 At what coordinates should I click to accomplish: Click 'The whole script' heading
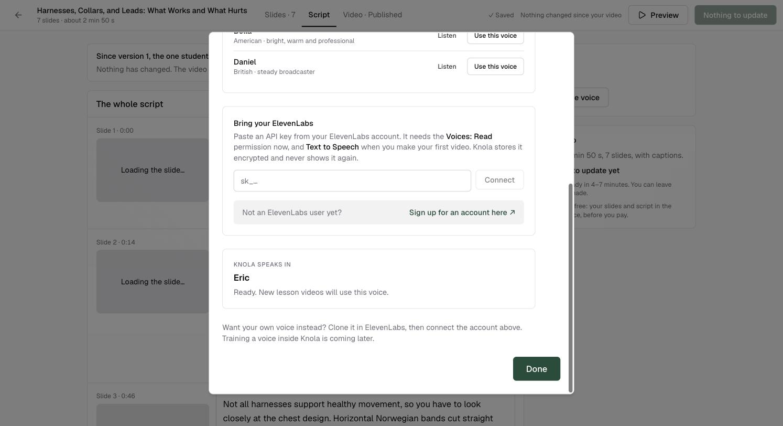129,104
